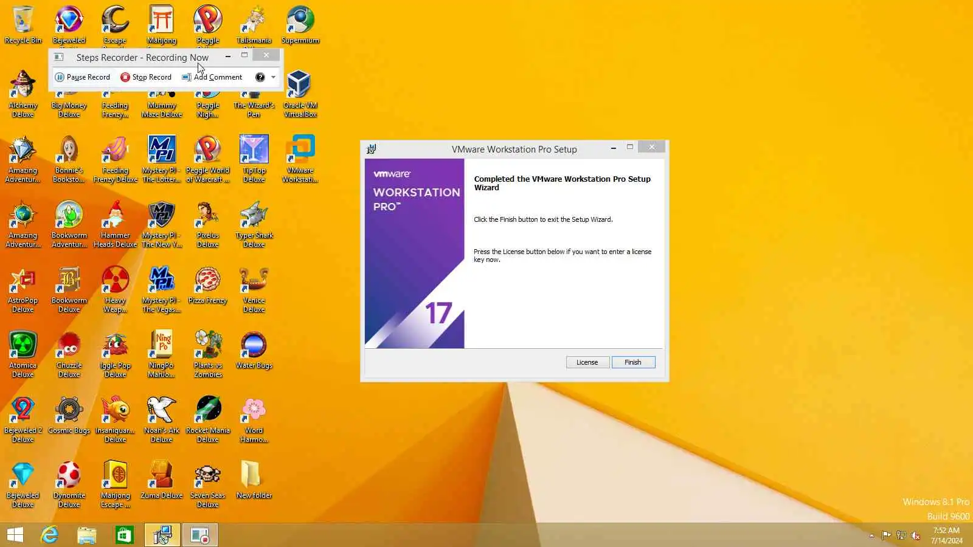Switch to Steps Recorder taskbar button
Viewport: 973px width, 547px height.
click(200, 535)
